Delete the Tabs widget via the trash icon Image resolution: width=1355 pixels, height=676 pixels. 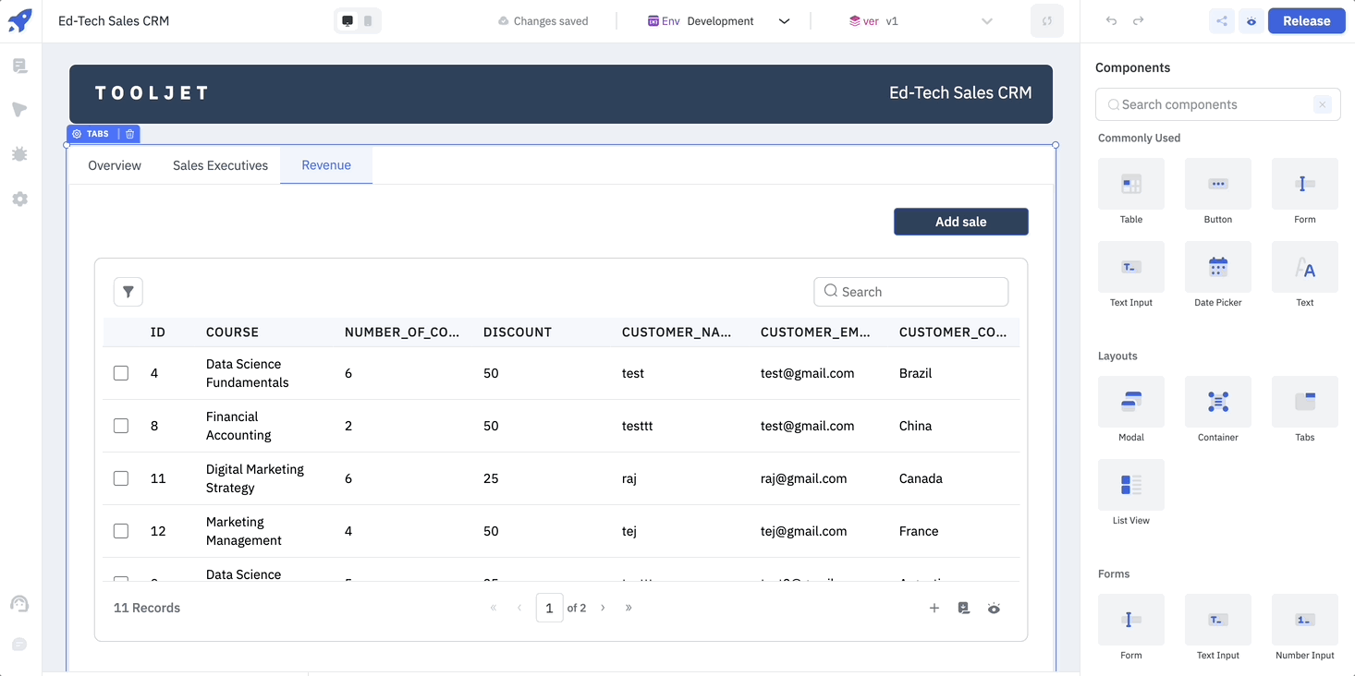129,133
